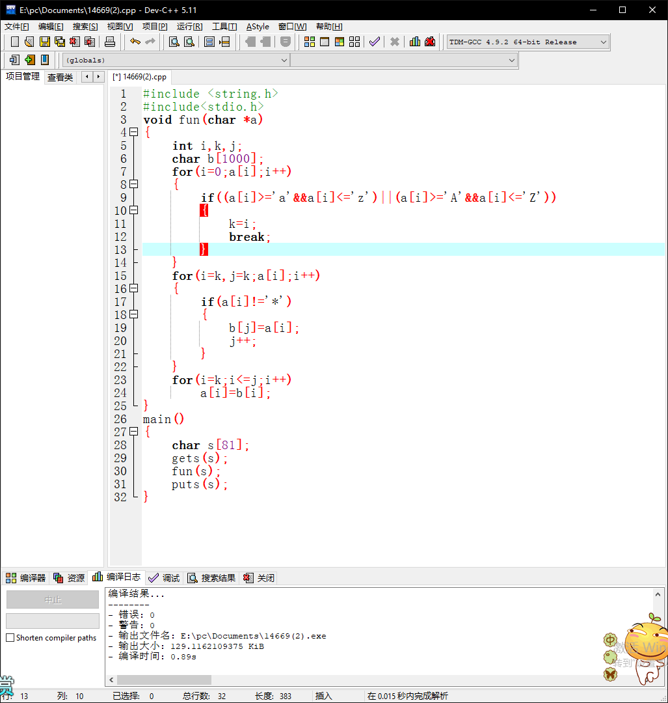Open the 帮助[H] menu
The width and height of the screenshot is (668, 703).
click(x=329, y=27)
